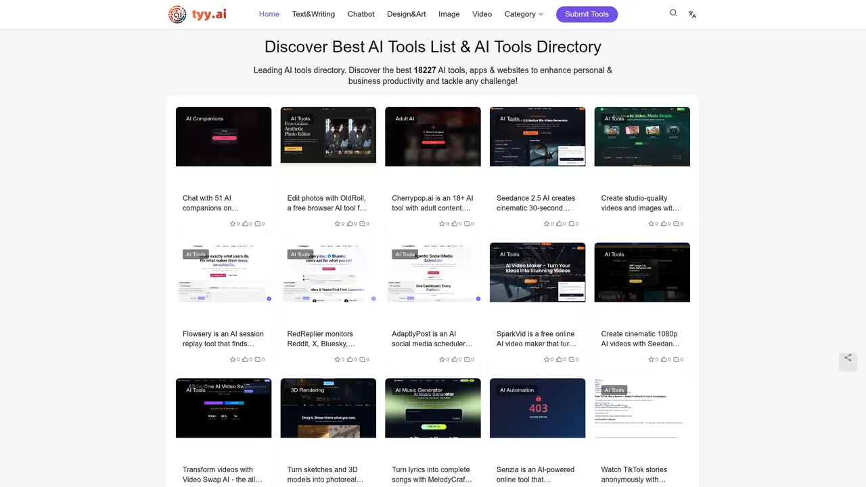Go to the Home nav item
This screenshot has width=866, height=487.
[x=269, y=14]
